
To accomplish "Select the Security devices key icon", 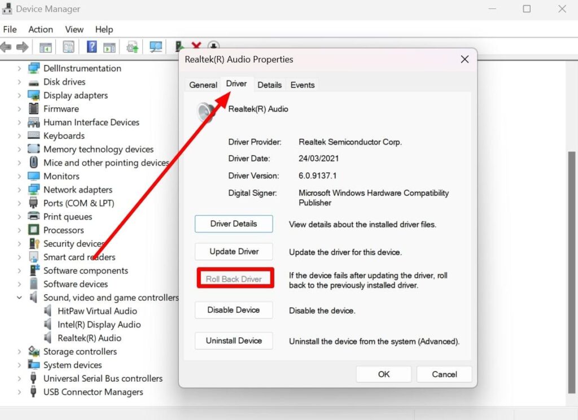I will pos(34,243).
